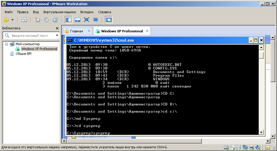Click the search magnifier icon
This screenshot has height=151, width=277.
coord(7,35)
